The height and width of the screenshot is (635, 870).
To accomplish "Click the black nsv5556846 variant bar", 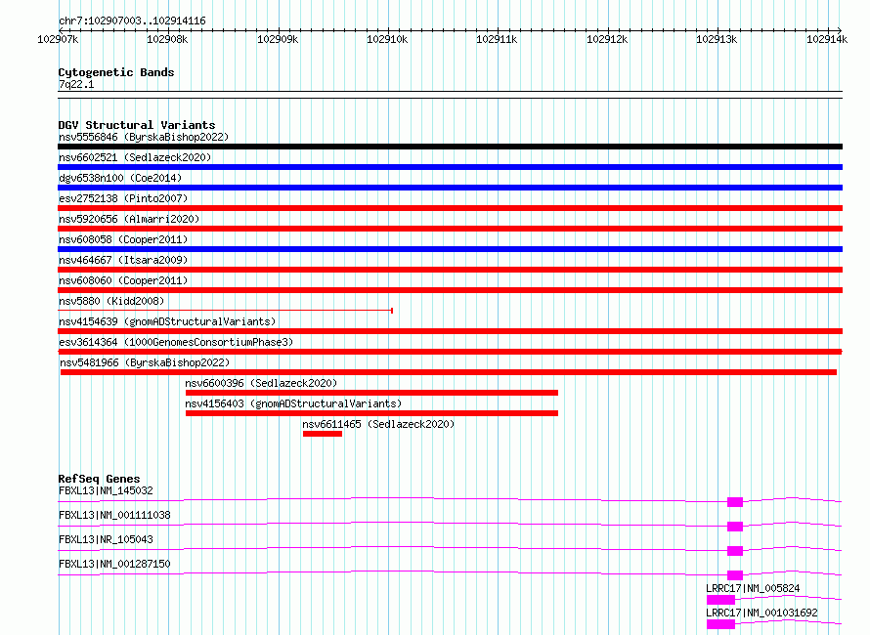I will (450, 147).
